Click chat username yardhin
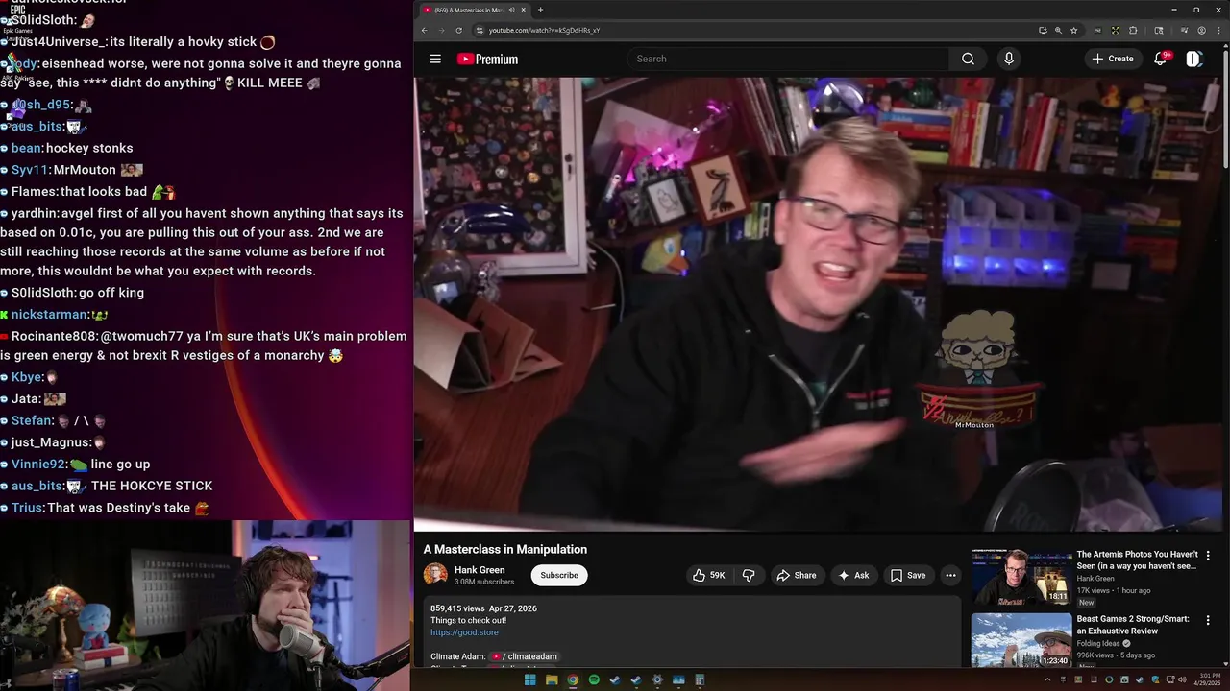 point(35,213)
